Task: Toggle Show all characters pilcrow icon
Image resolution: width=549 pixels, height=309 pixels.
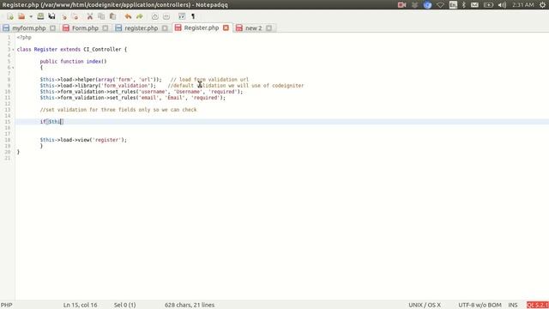Action: tap(193, 16)
